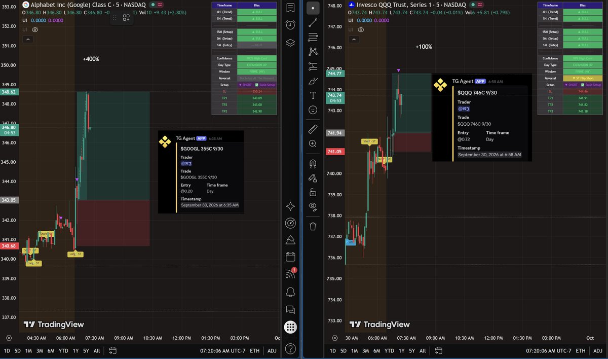Open time axis settings on right chart

tap(335, 338)
